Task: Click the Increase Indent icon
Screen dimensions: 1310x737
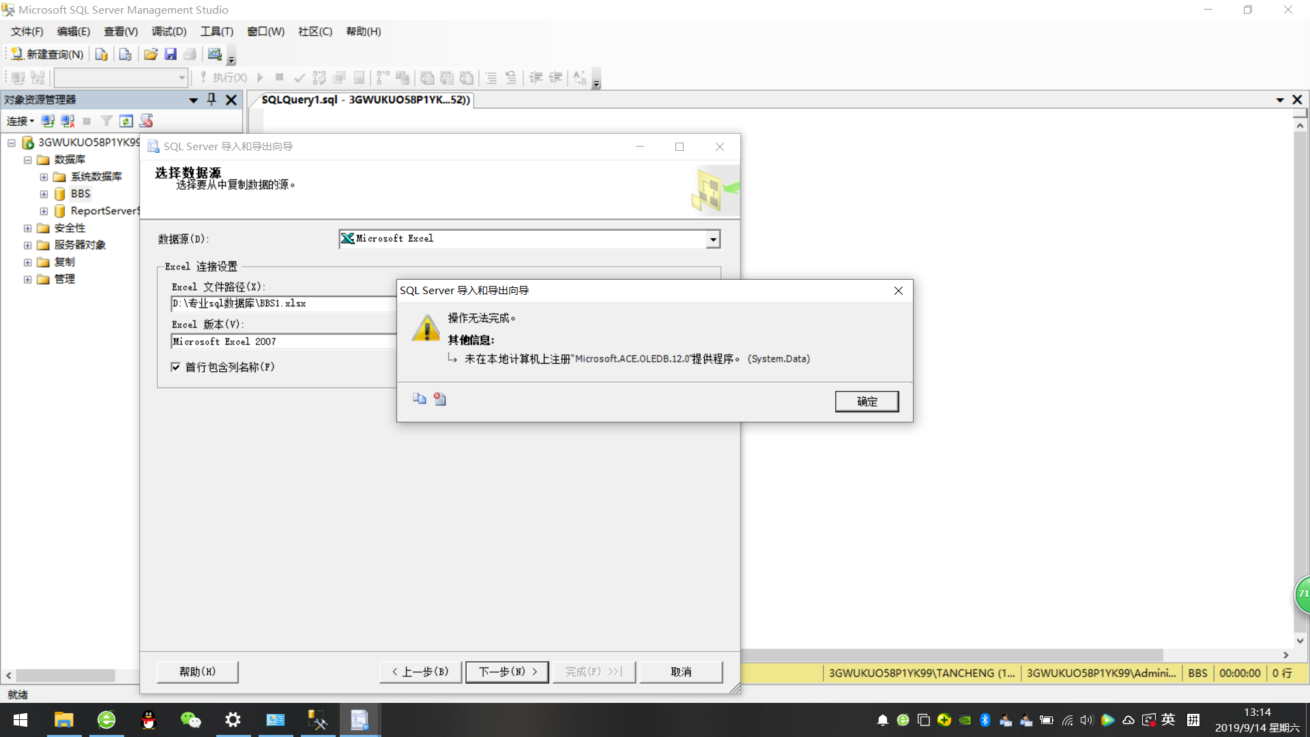Action: 556,78
